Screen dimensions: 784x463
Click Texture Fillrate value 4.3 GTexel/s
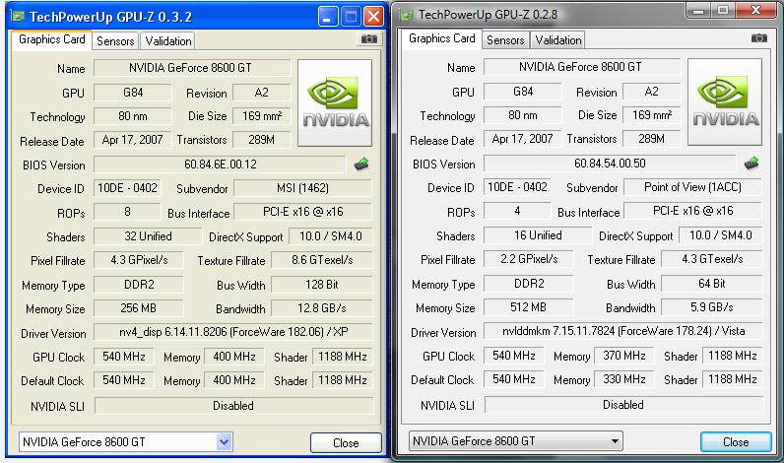coord(711,259)
